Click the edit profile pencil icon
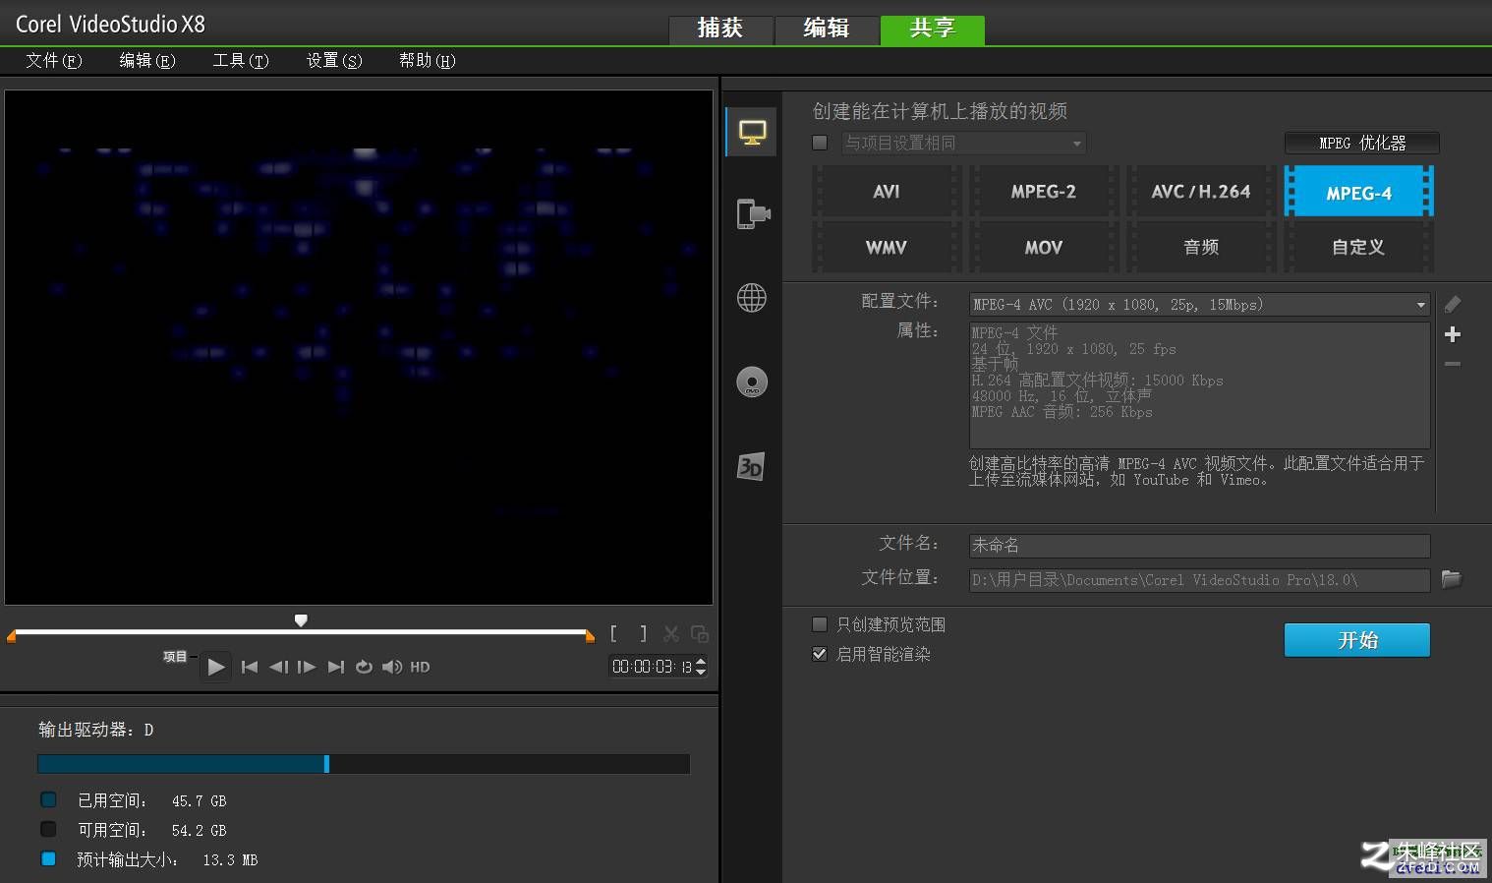The image size is (1492, 883). tap(1453, 305)
